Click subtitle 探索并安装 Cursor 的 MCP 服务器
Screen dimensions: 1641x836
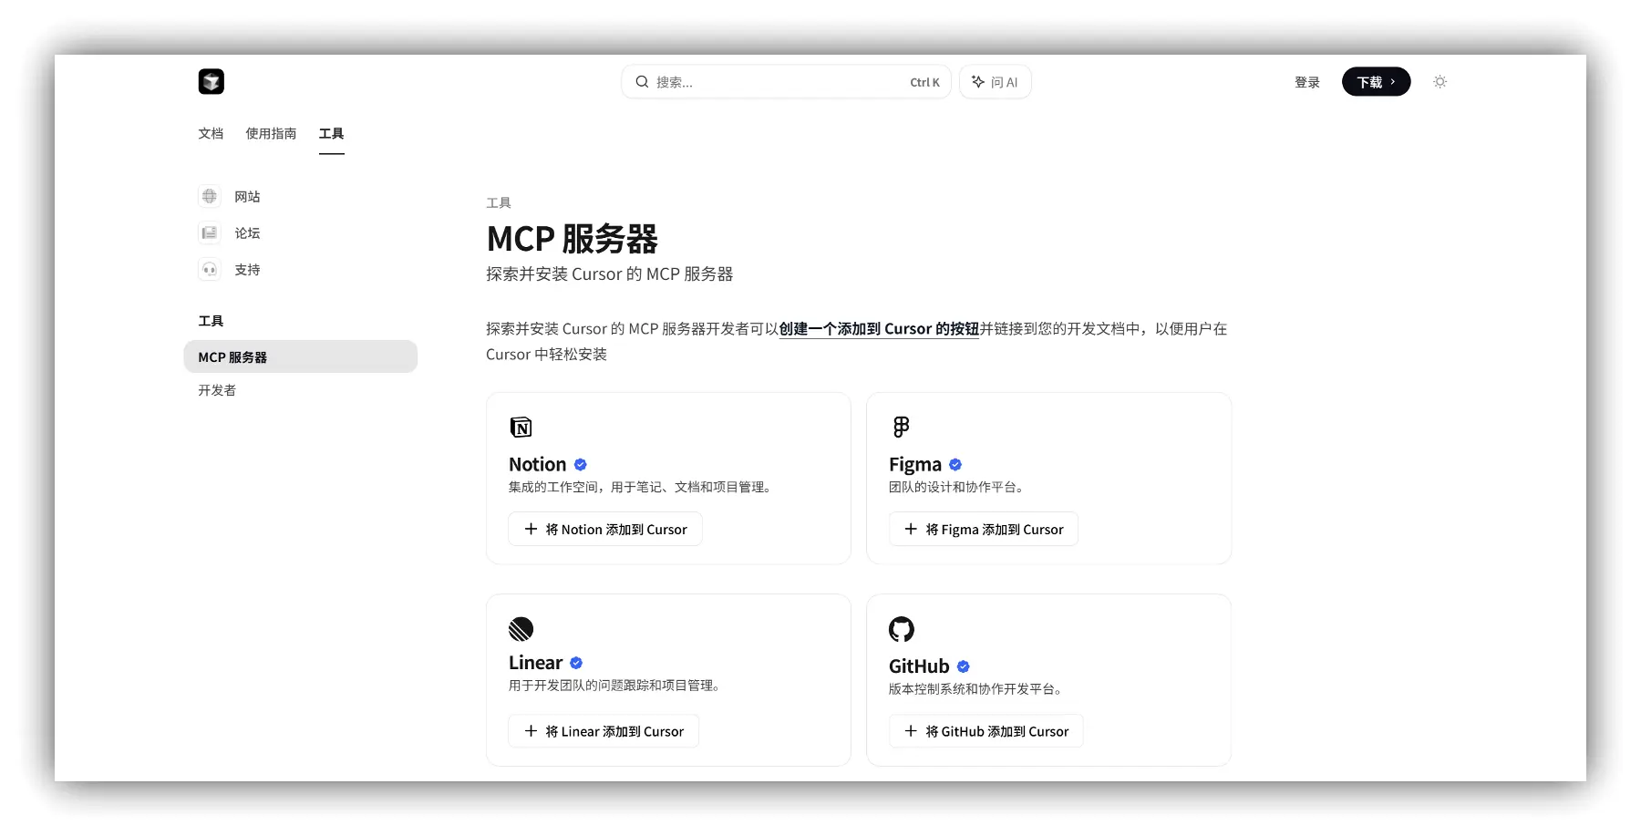610,274
